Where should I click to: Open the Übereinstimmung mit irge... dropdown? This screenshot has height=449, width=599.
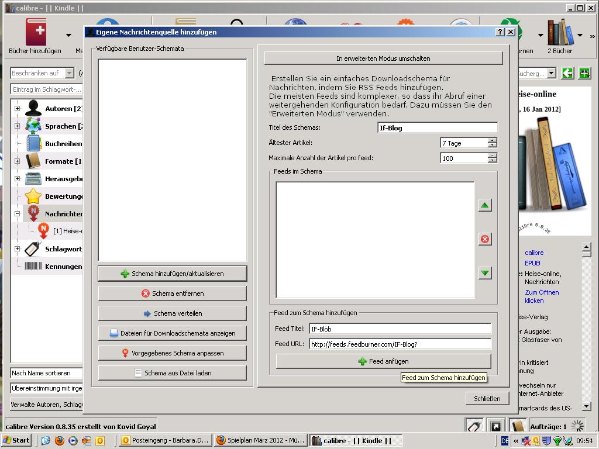point(46,388)
